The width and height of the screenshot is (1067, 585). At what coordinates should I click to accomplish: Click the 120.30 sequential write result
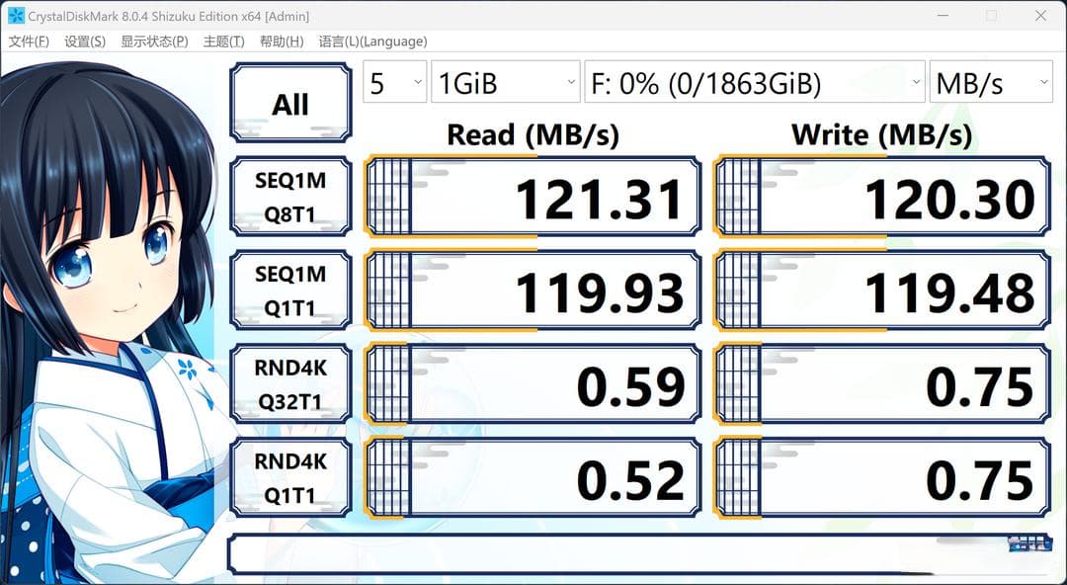click(882, 196)
